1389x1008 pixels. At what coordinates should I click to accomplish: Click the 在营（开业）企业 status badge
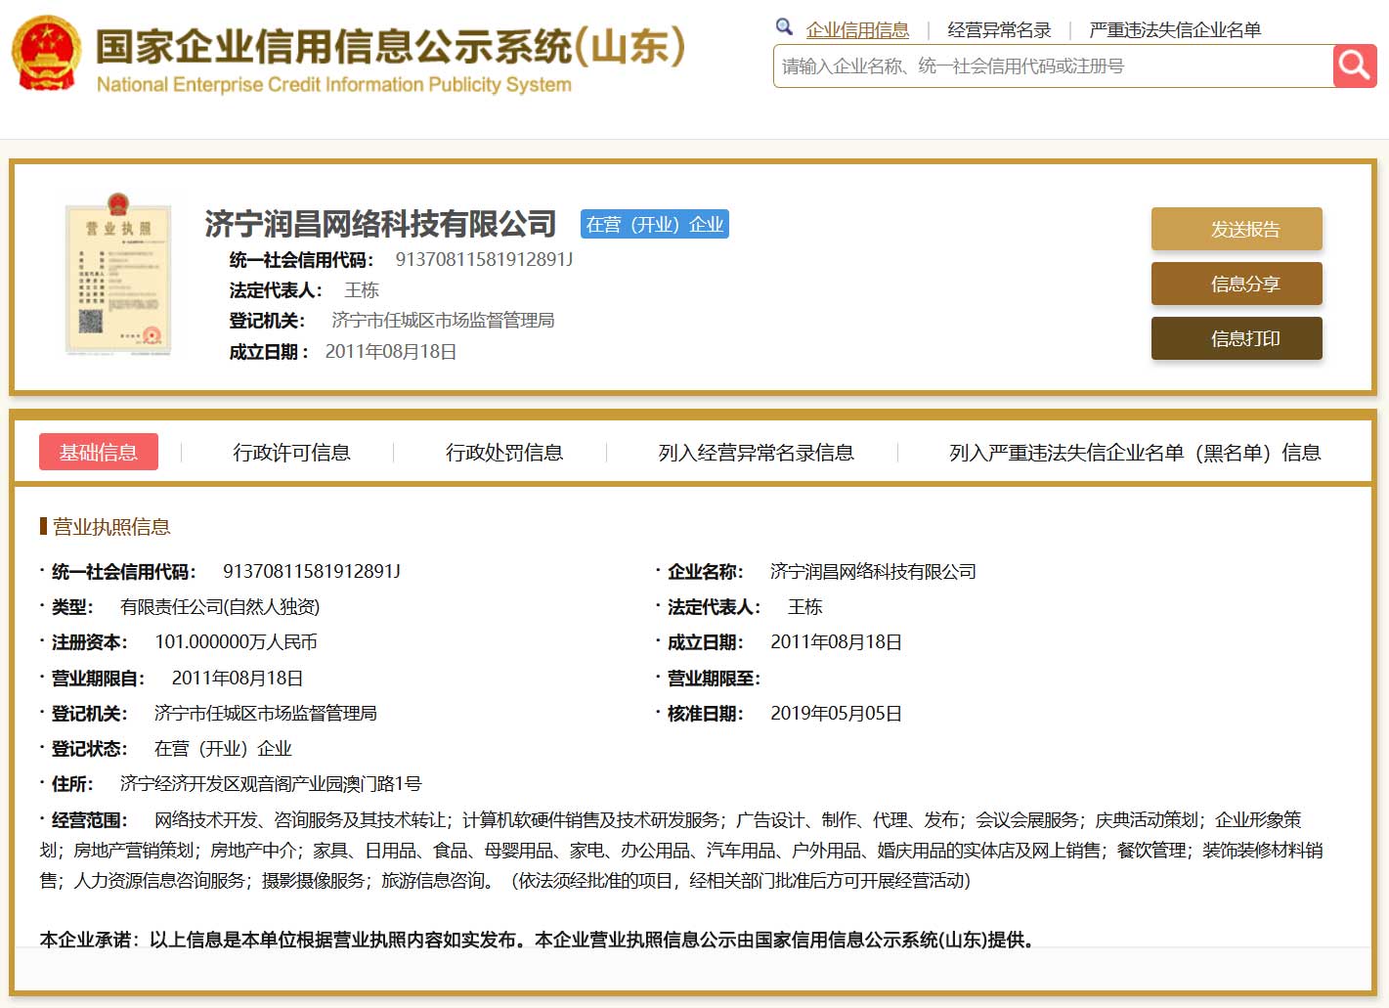tap(655, 224)
